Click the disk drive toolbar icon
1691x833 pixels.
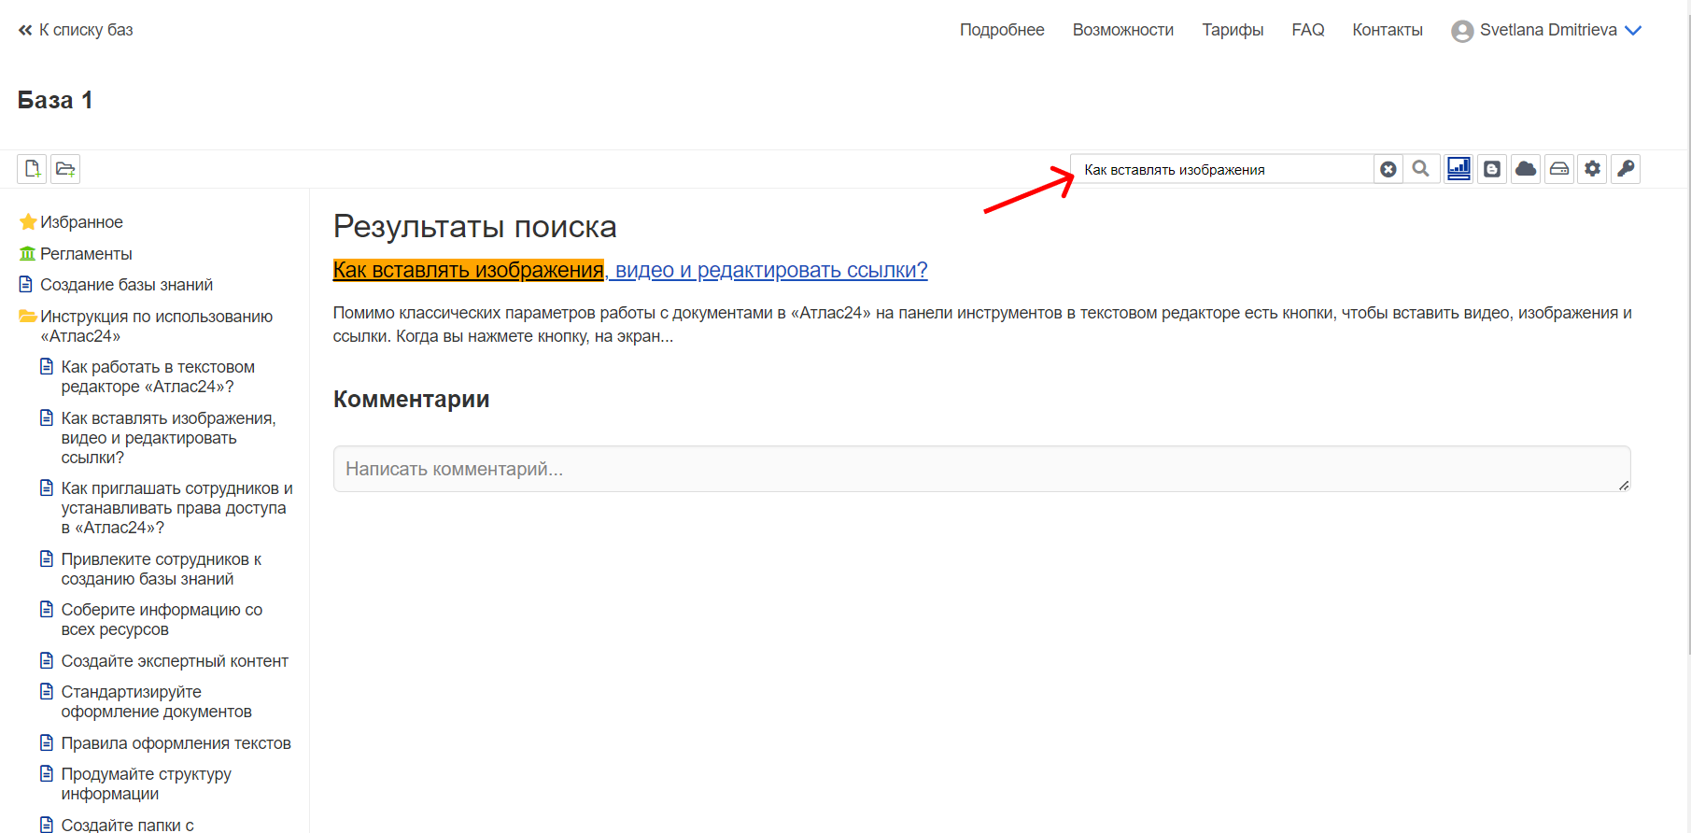click(x=1559, y=169)
